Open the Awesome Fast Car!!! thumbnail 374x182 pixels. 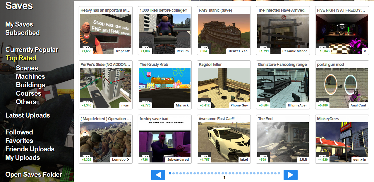(224, 142)
